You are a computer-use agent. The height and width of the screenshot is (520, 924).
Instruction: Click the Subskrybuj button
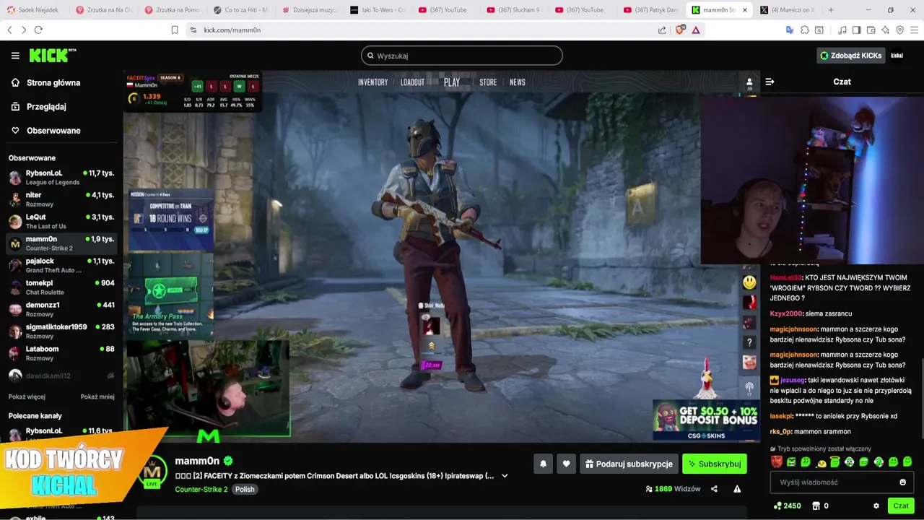(x=715, y=464)
